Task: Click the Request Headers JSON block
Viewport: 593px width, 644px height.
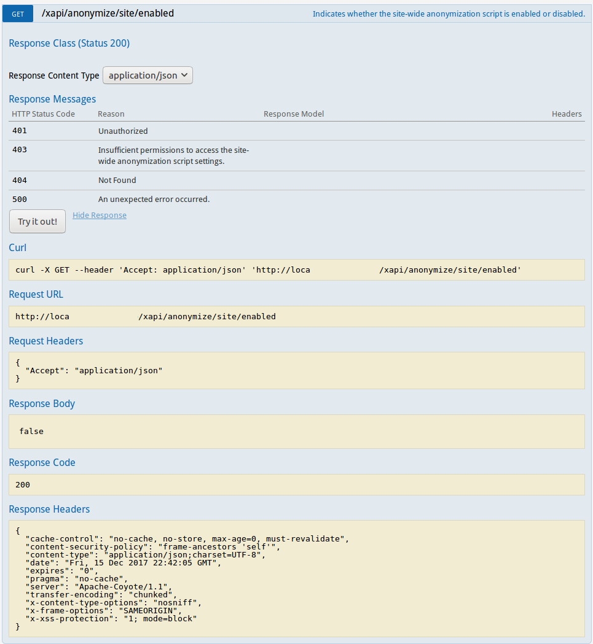Action: coord(296,370)
